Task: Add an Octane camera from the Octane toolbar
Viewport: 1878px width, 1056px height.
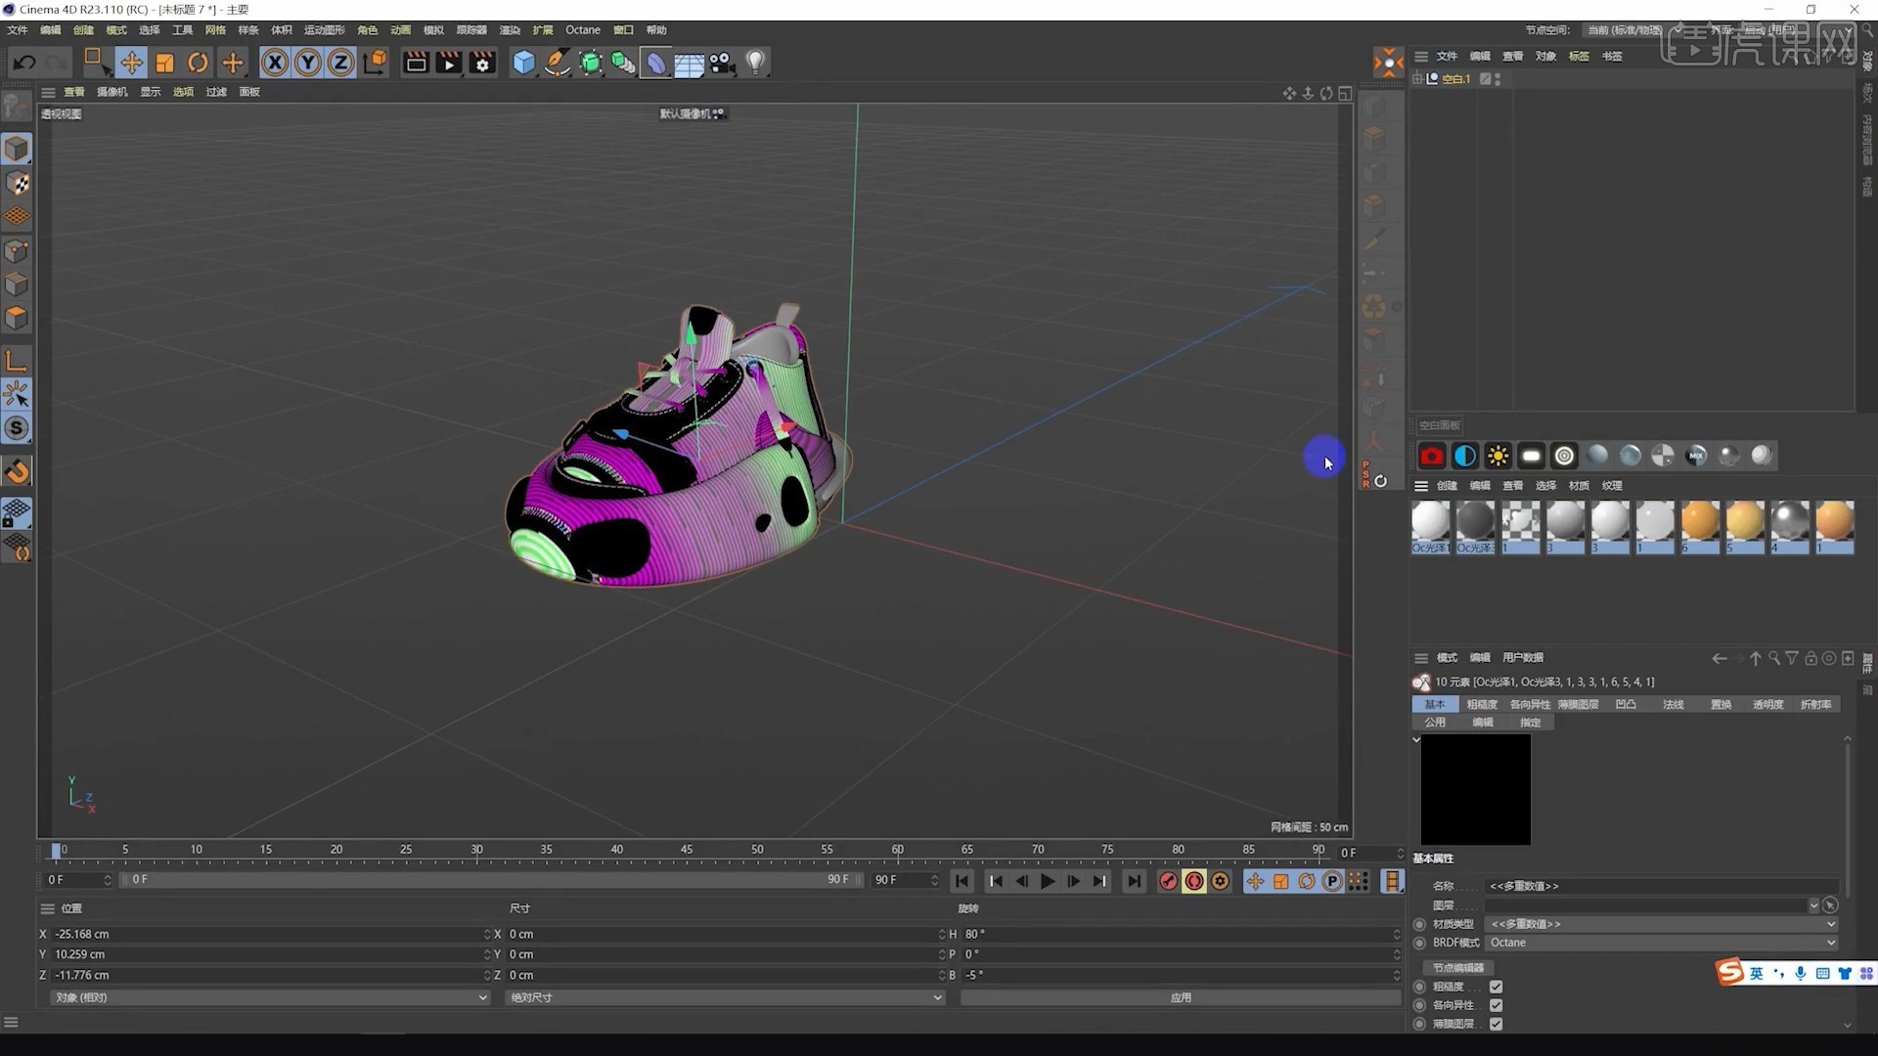Action: click(1431, 455)
